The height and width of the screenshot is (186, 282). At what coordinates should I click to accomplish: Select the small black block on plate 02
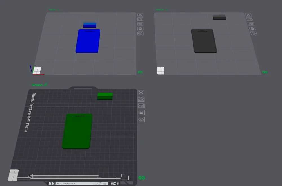[x=219, y=17]
